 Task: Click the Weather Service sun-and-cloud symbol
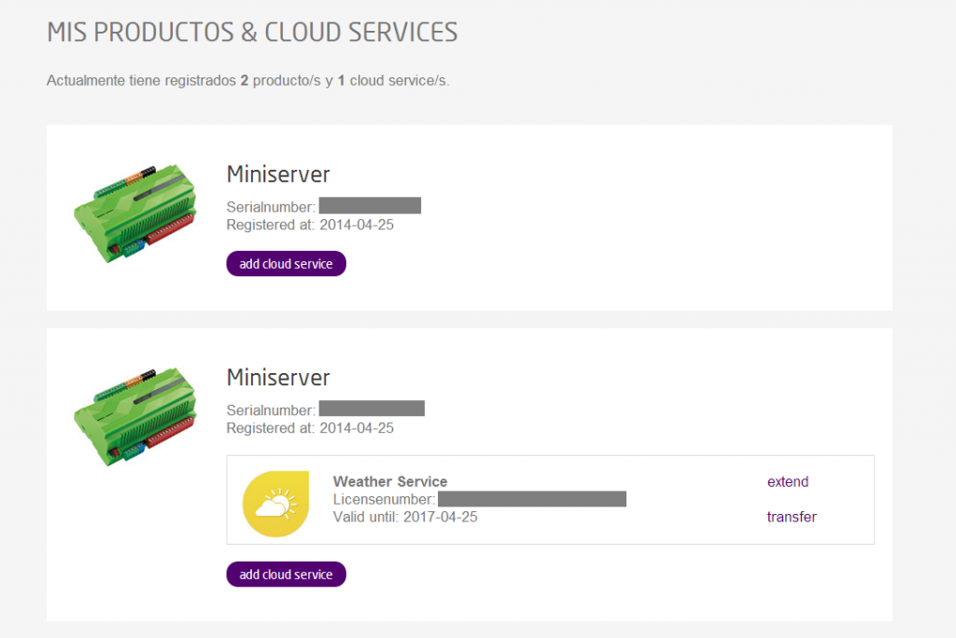(275, 500)
